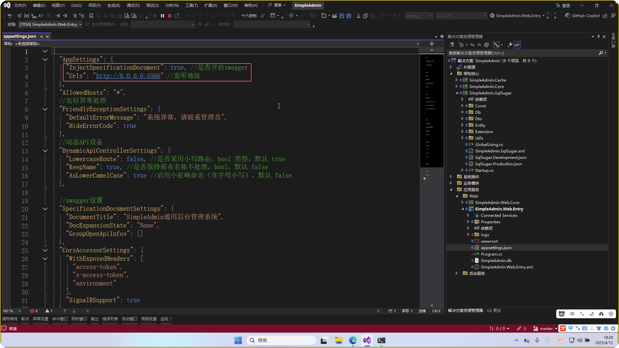Toggle Solution Explorer nested view button

496,45
